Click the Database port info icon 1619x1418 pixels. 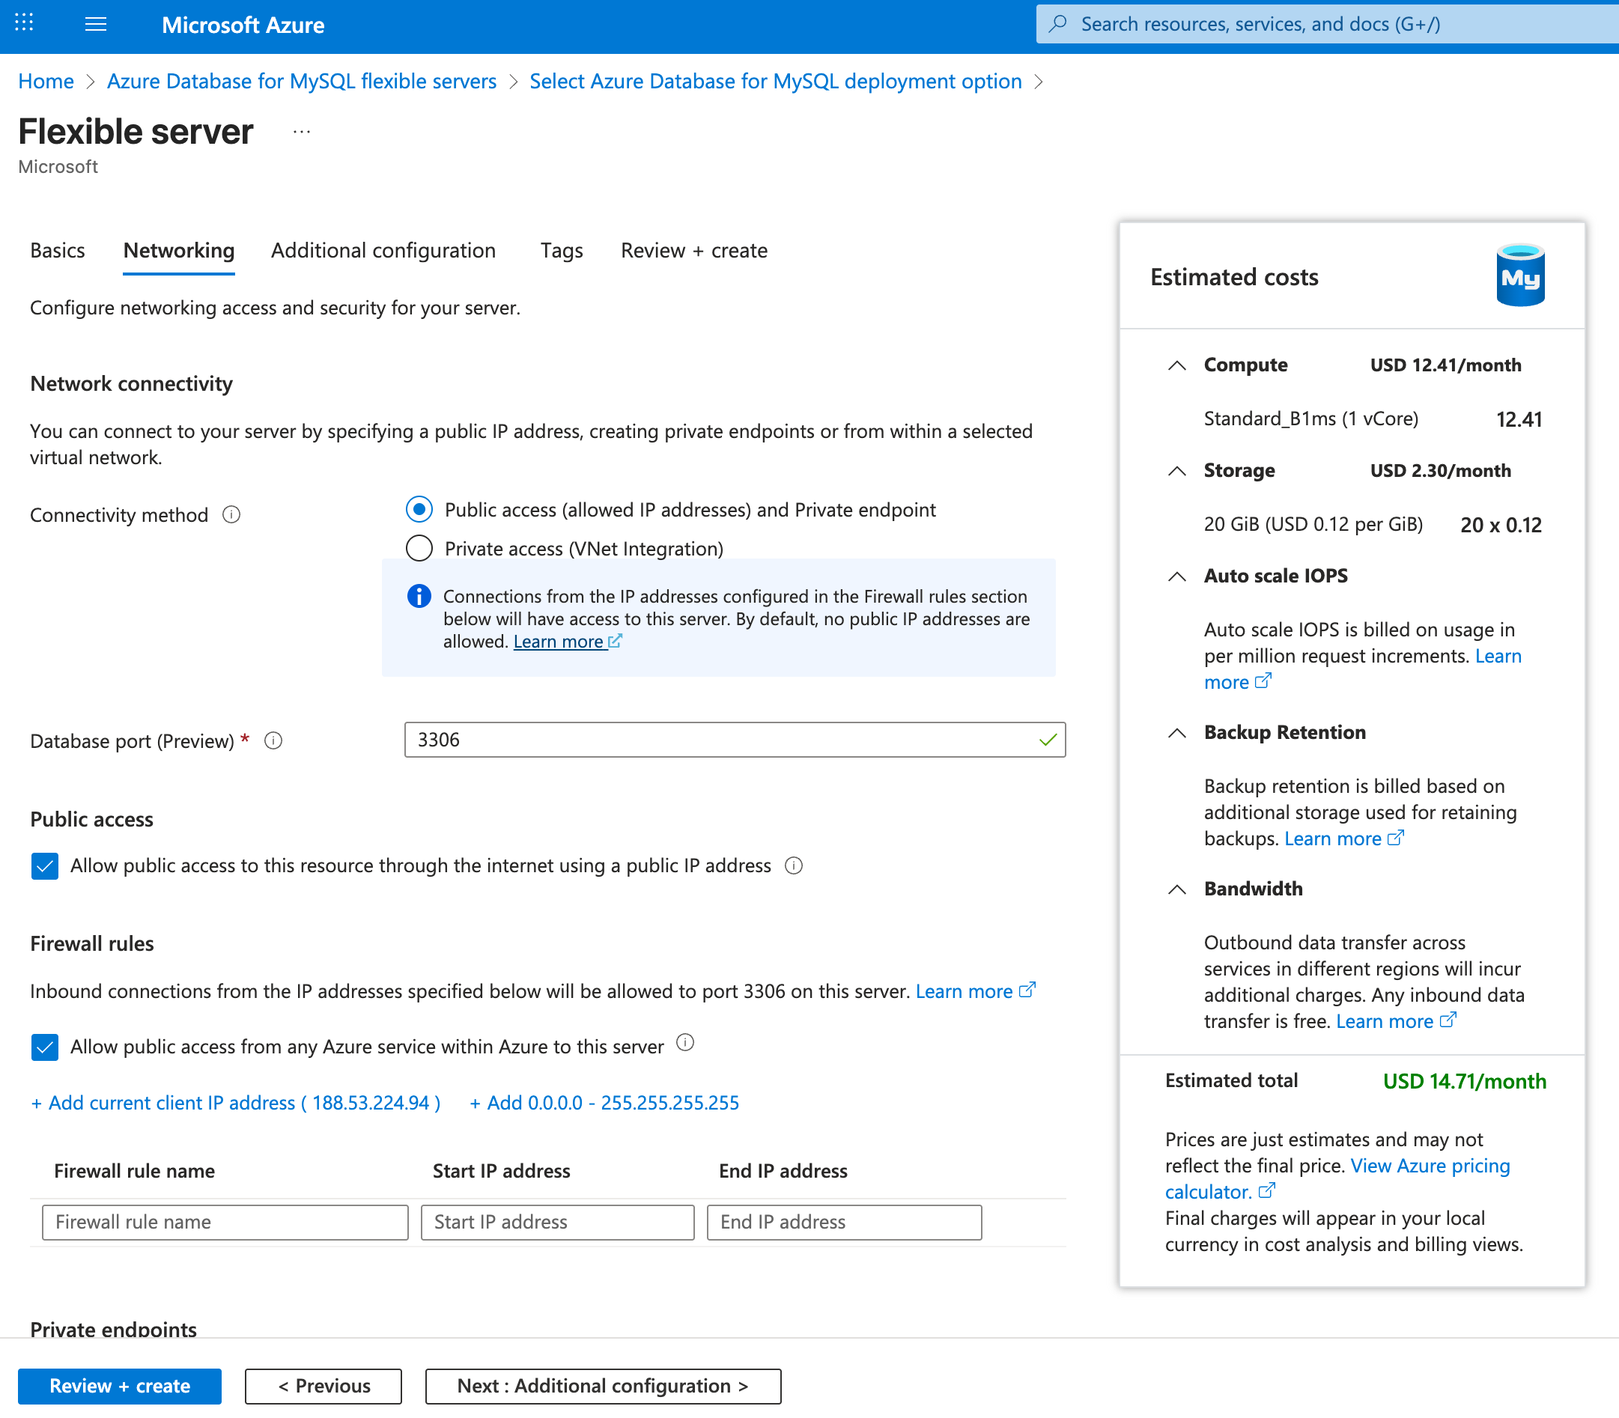pyautogui.click(x=273, y=740)
